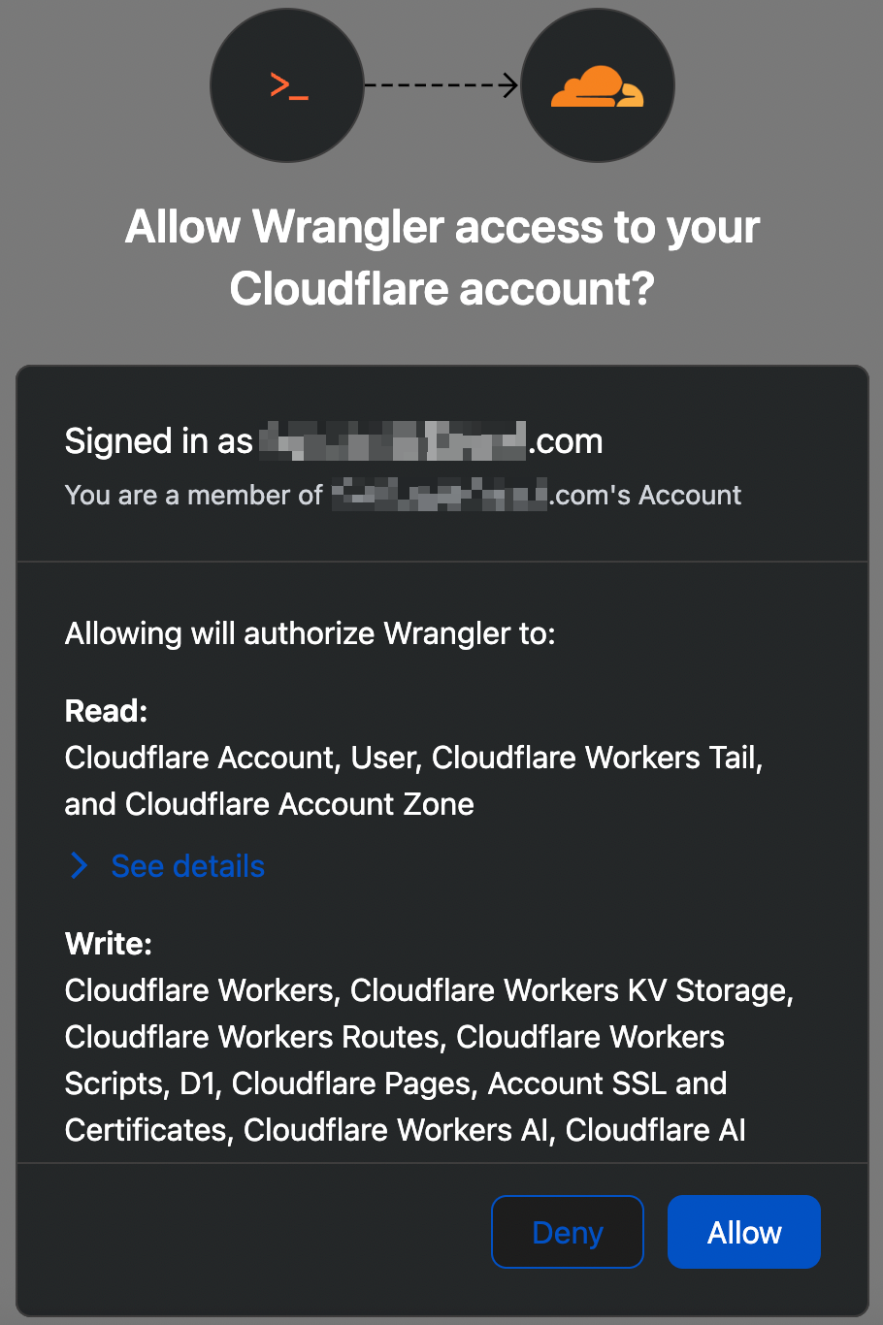
Task: Select the blurred account name text
Action: 441,496
